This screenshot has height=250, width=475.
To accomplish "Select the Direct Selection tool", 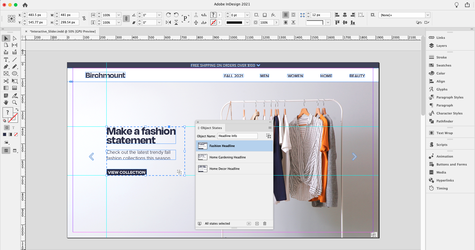I will tap(15, 38).
